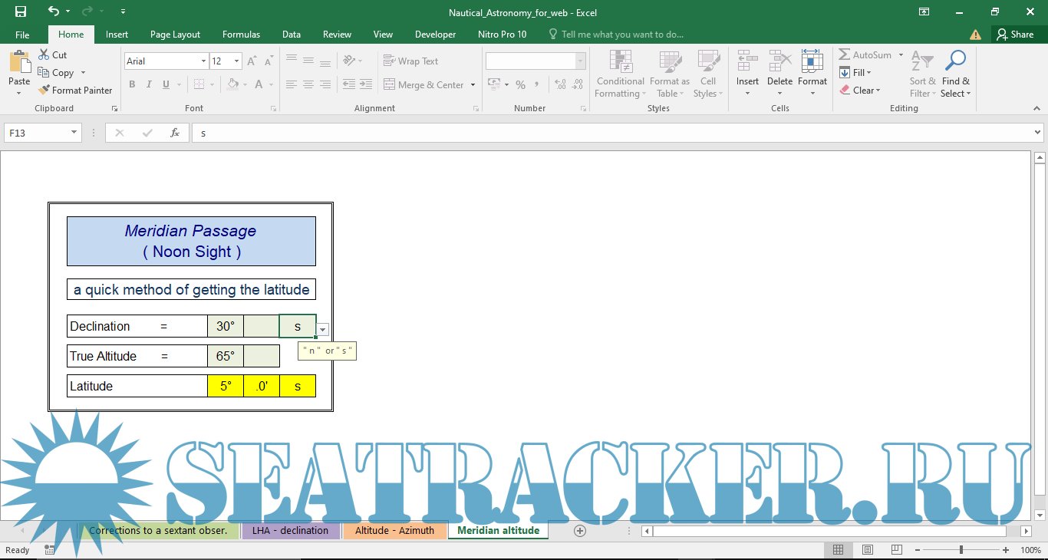Screen dimensions: 1048x560
Task: Toggle Bold formatting
Action: (132, 85)
